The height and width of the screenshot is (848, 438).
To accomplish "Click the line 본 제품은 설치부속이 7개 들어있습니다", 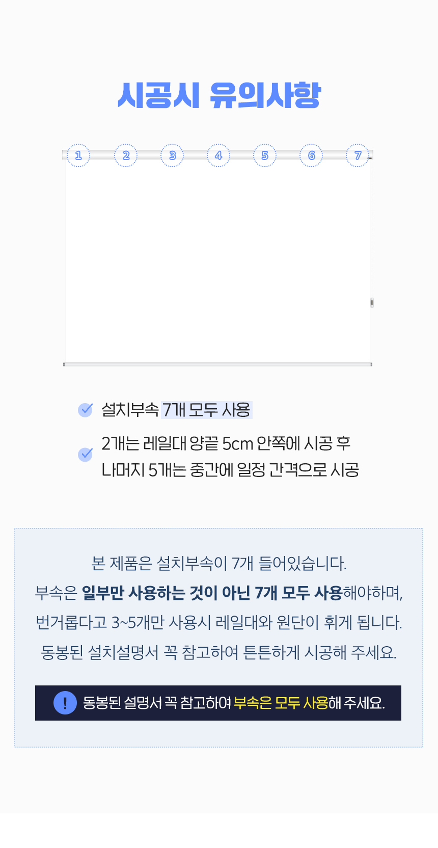I will click(x=219, y=563).
